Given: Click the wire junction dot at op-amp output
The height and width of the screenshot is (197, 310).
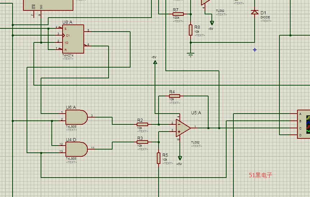Looking at the screenshot, I should coord(208,128).
